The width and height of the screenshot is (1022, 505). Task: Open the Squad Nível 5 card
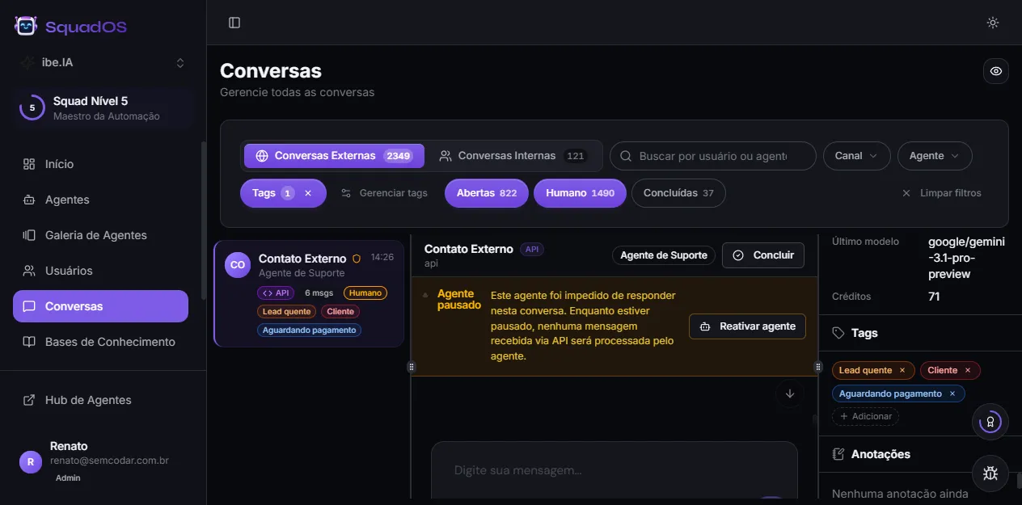pos(103,108)
